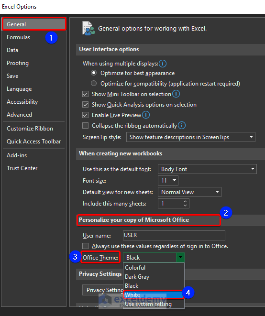Open the Language category
The width and height of the screenshot is (265, 316).
(x=34, y=89)
